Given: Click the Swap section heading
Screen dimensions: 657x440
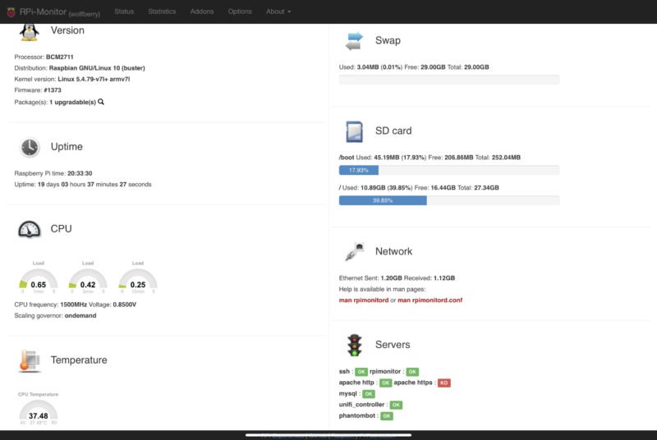Looking at the screenshot, I should [388, 40].
